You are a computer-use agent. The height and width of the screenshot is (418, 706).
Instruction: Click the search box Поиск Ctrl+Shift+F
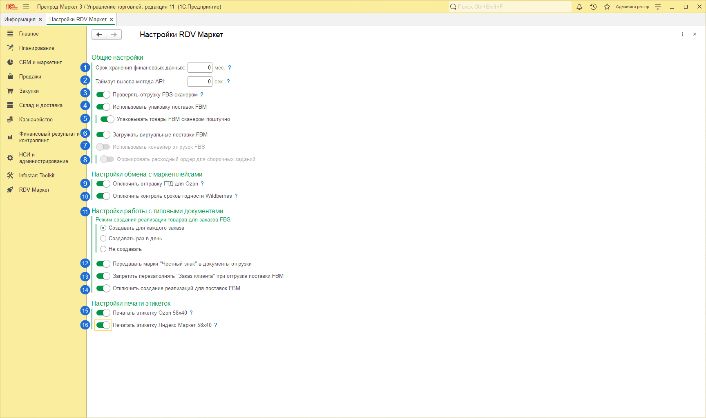510,7
